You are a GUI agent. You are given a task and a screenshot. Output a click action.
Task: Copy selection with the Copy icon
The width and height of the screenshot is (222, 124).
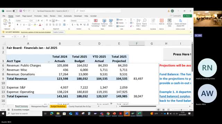(x=9, y=23)
